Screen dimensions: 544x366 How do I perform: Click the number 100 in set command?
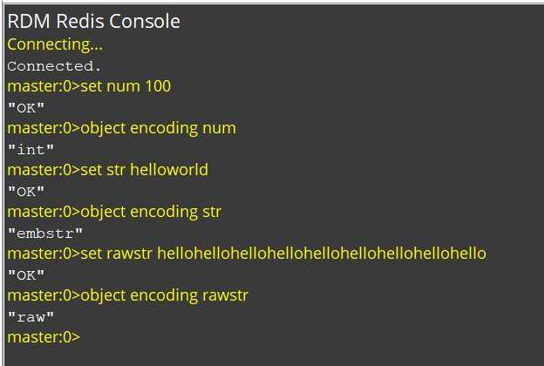(x=158, y=86)
